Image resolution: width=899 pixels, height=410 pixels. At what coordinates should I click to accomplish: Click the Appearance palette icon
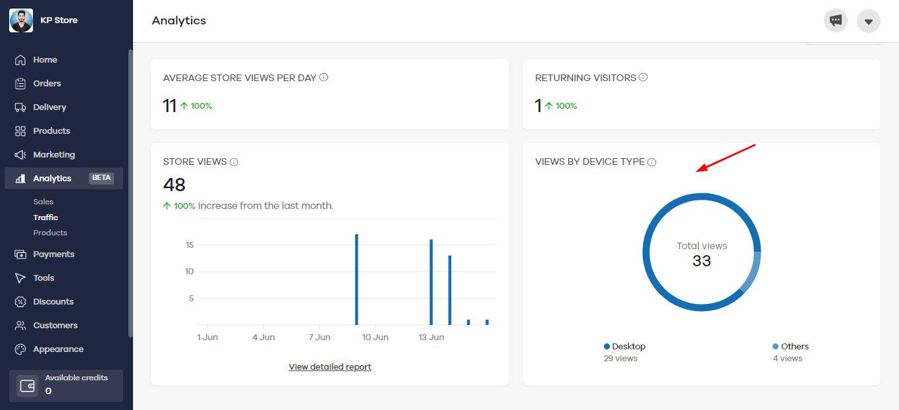point(20,349)
